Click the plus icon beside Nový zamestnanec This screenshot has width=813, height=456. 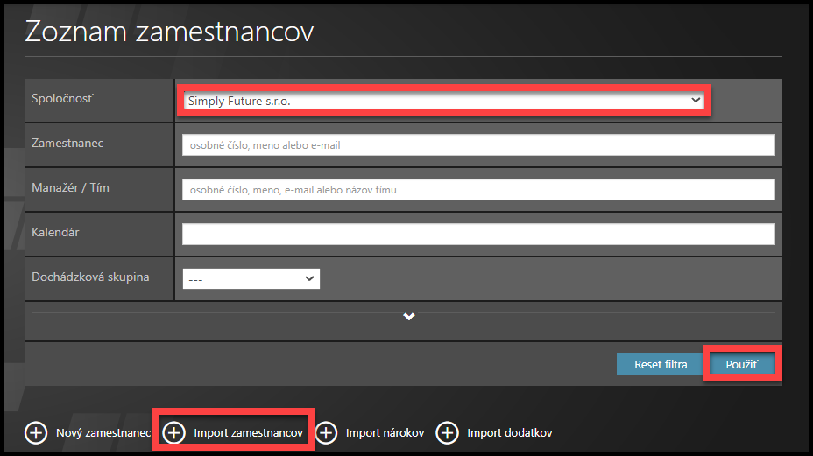point(36,433)
